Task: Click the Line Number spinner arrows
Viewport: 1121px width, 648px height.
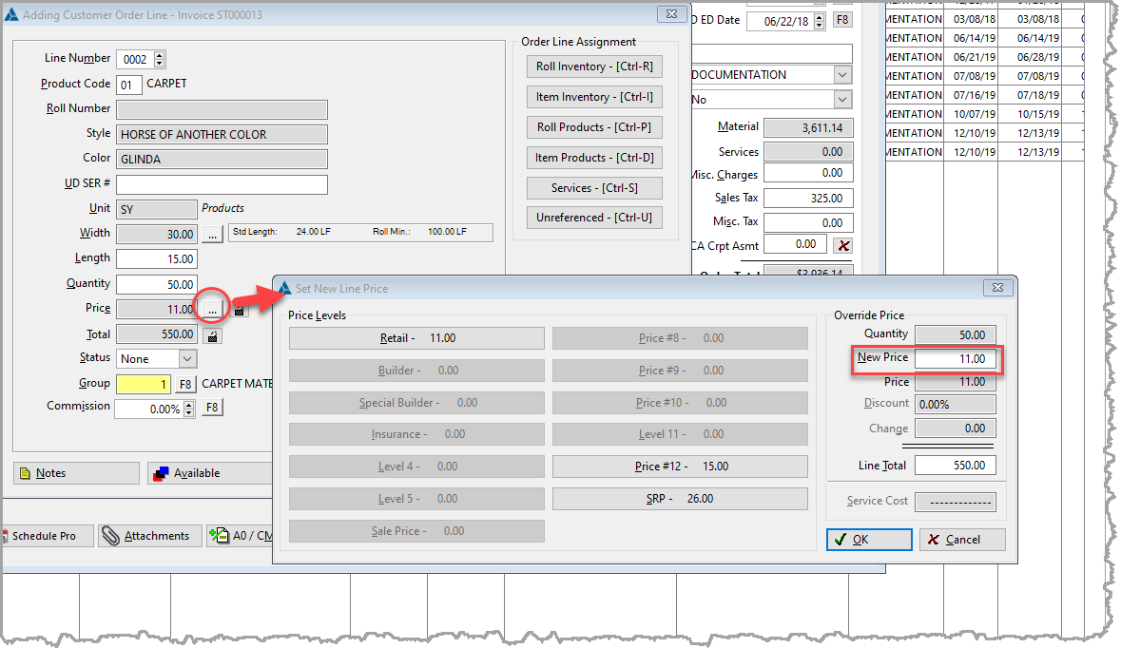Action: tap(160, 59)
